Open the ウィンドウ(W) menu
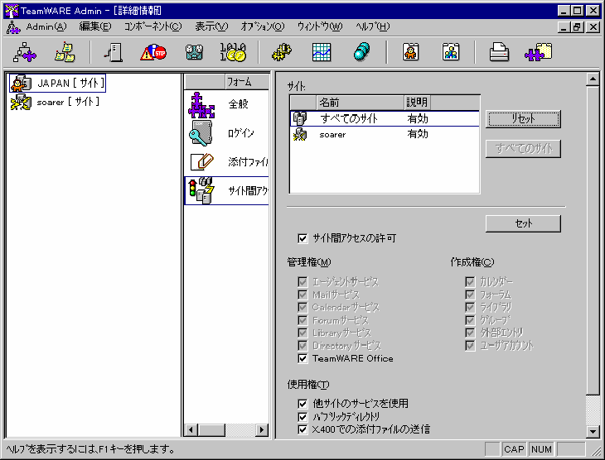 pos(319,26)
